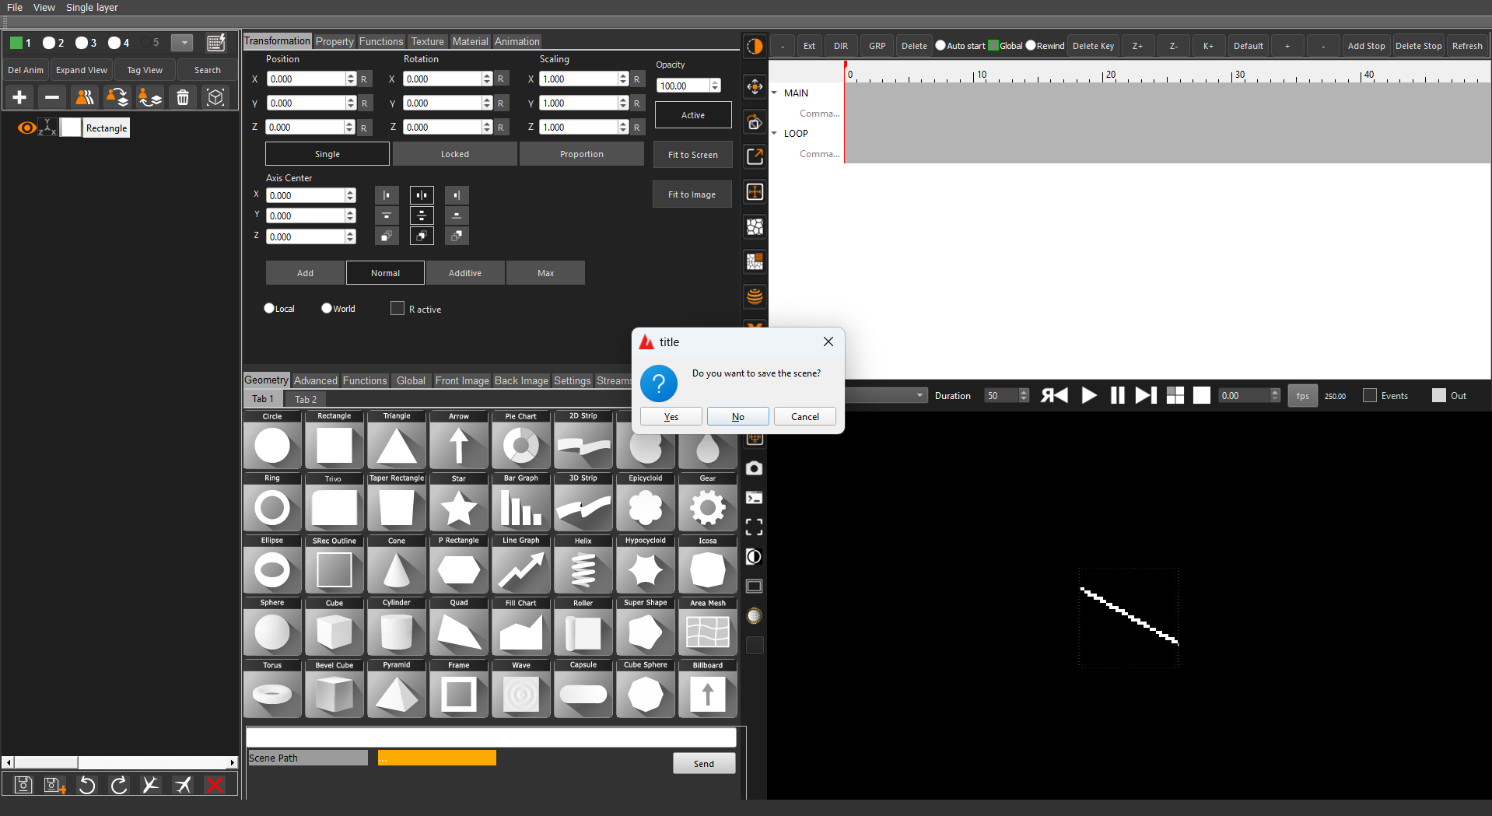Click the move arrows tool icon
The width and height of the screenshot is (1492, 816).
755,86
